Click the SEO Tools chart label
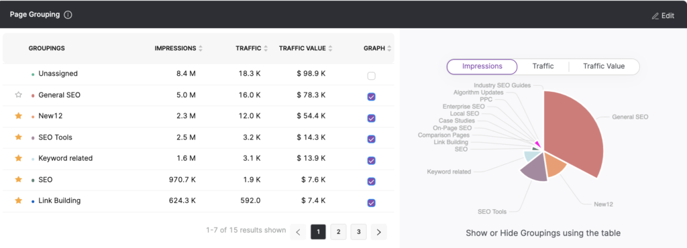The width and height of the screenshot is (687, 248). 492,212
